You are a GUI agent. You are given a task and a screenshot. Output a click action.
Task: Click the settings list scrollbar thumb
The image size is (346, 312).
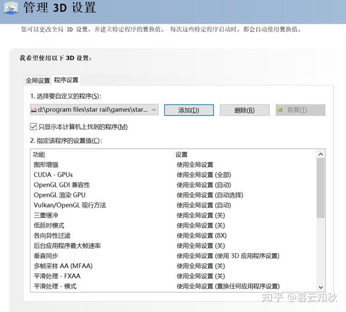pyautogui.click(x=321, y=188)
